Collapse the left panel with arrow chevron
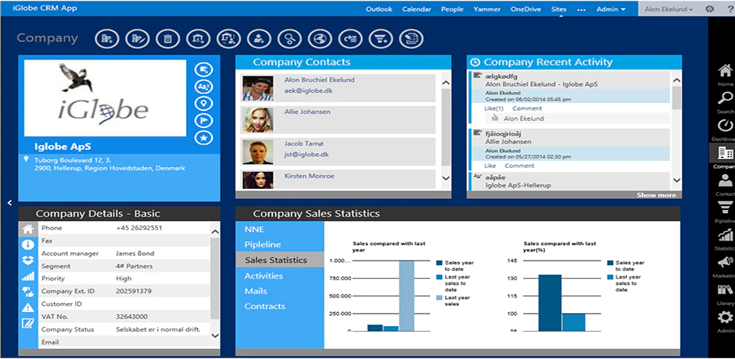Image resolution: width=735 pixels, height=359 pixels. coord(9,203)
